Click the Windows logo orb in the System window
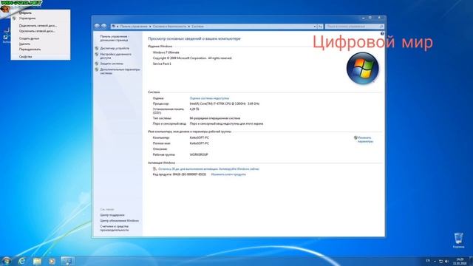Image resolution: width=473 pixels, height=266 pixels. point(362,68)
